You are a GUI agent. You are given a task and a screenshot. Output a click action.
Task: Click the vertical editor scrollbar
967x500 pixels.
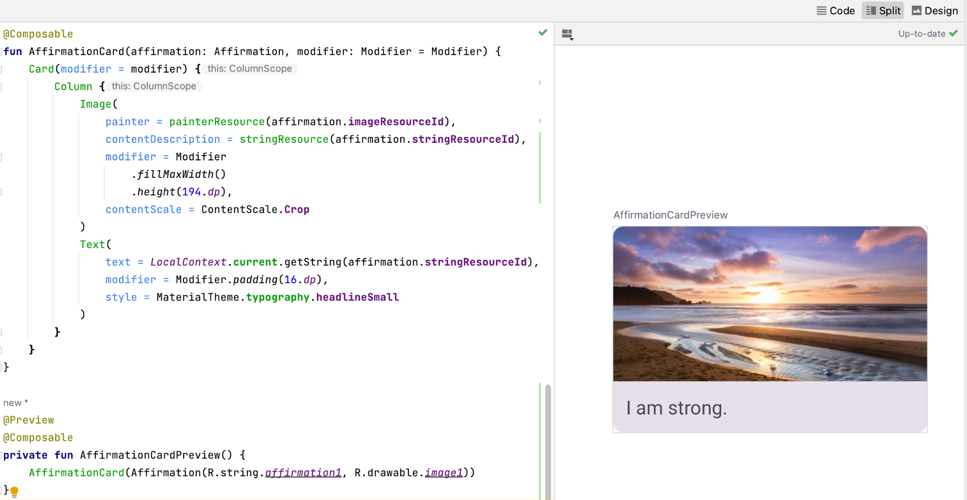tap(548, 439)
